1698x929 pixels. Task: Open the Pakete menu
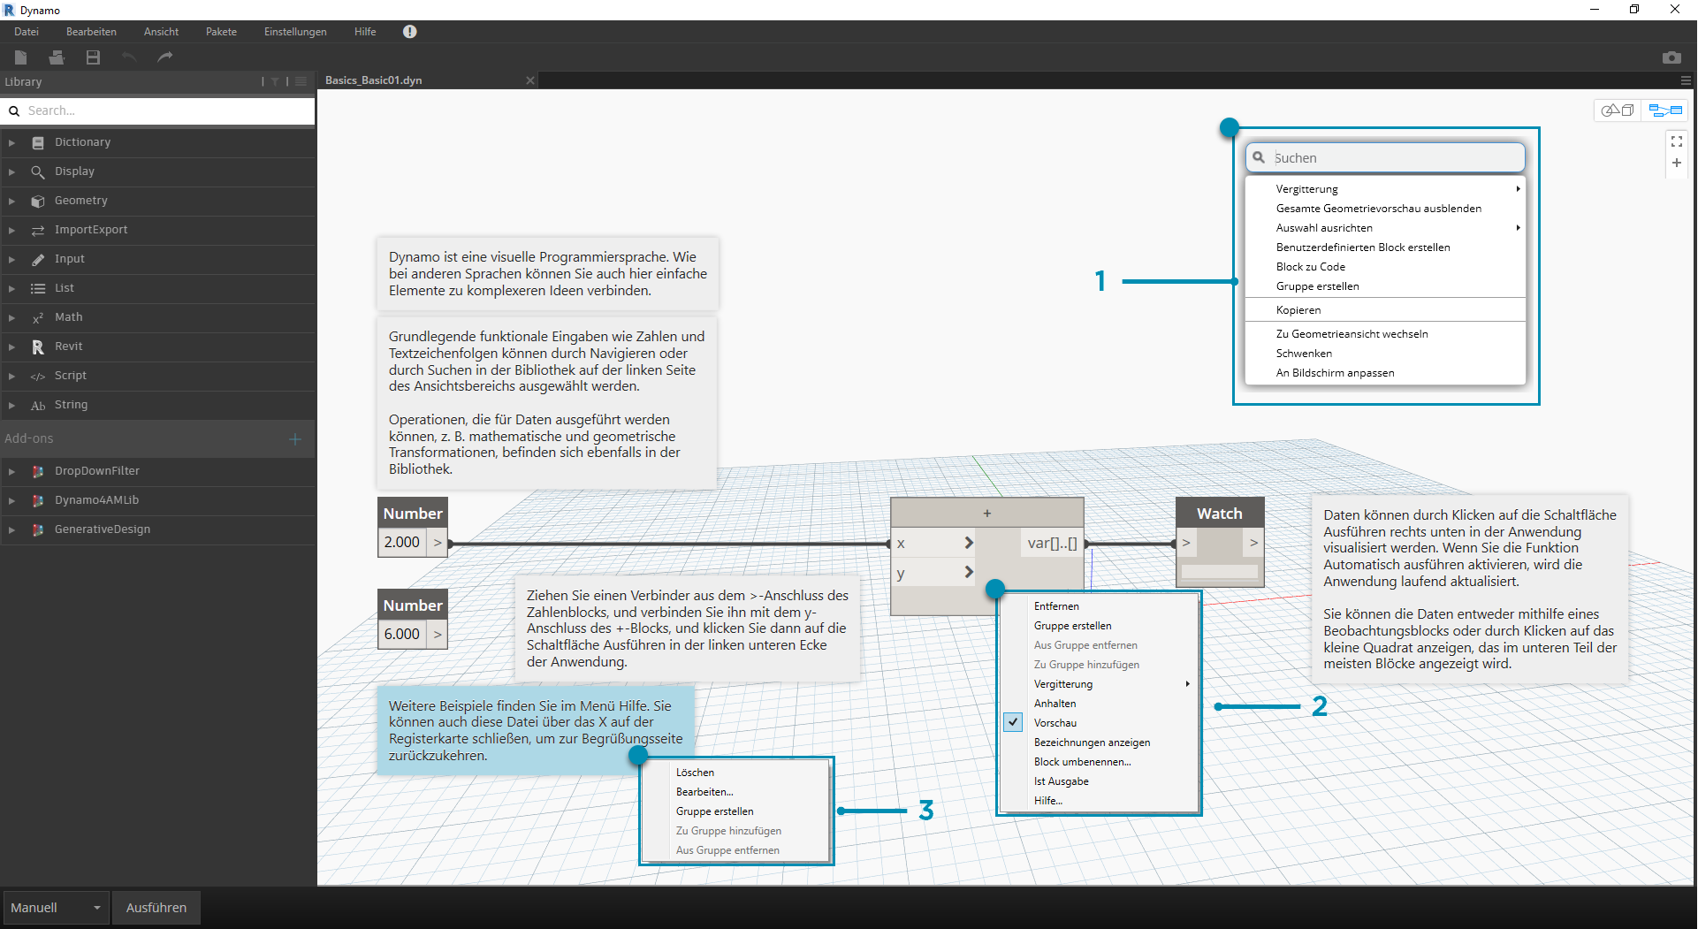tap(221, 32)
